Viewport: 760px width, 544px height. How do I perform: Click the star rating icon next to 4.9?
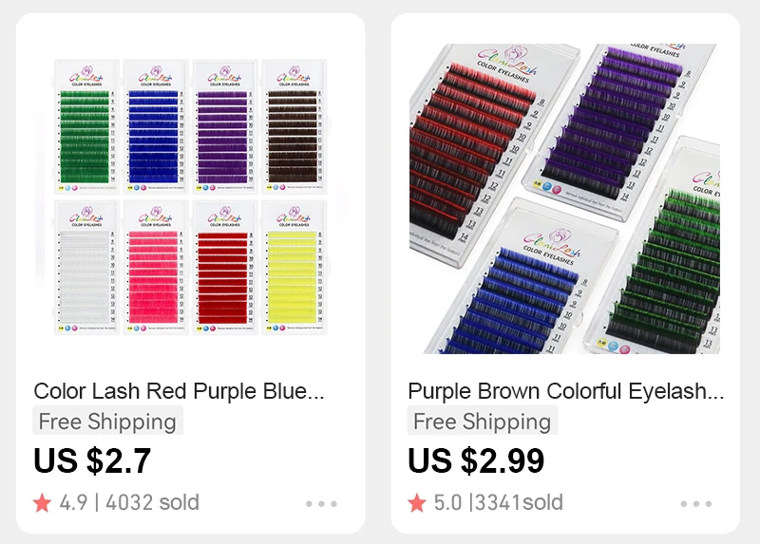pos(42,502)
